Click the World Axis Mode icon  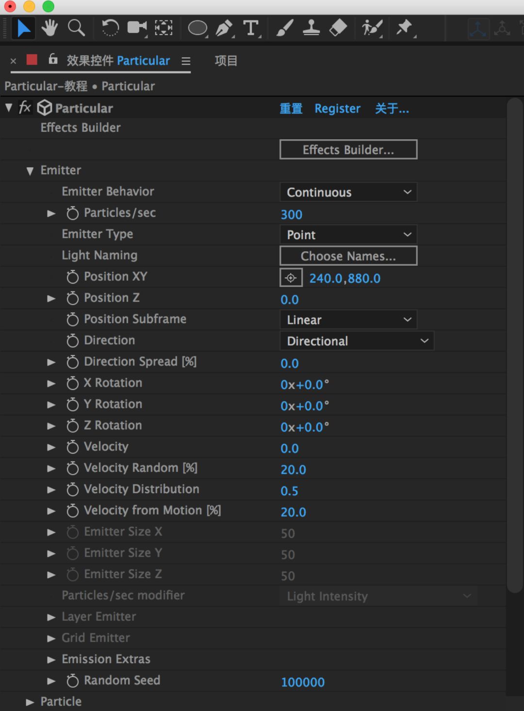point(502,29)
